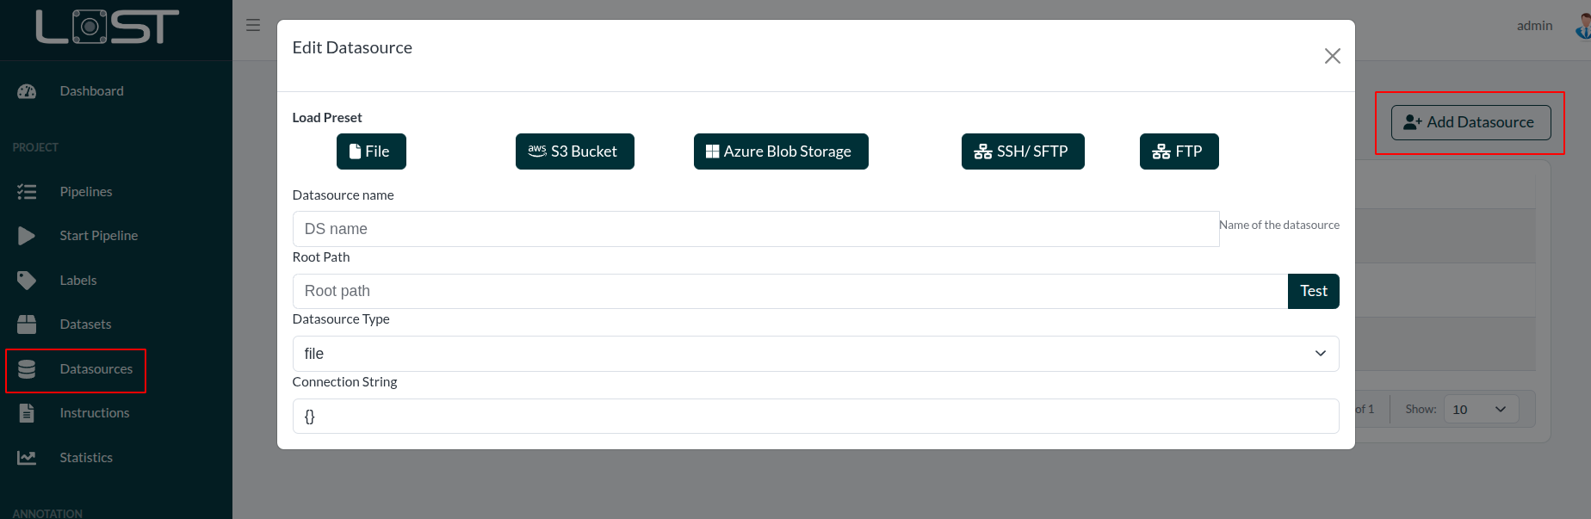Click the Statistics chart icon
The height and width of the screenshot is (519, 1591).
pos(27,458)
